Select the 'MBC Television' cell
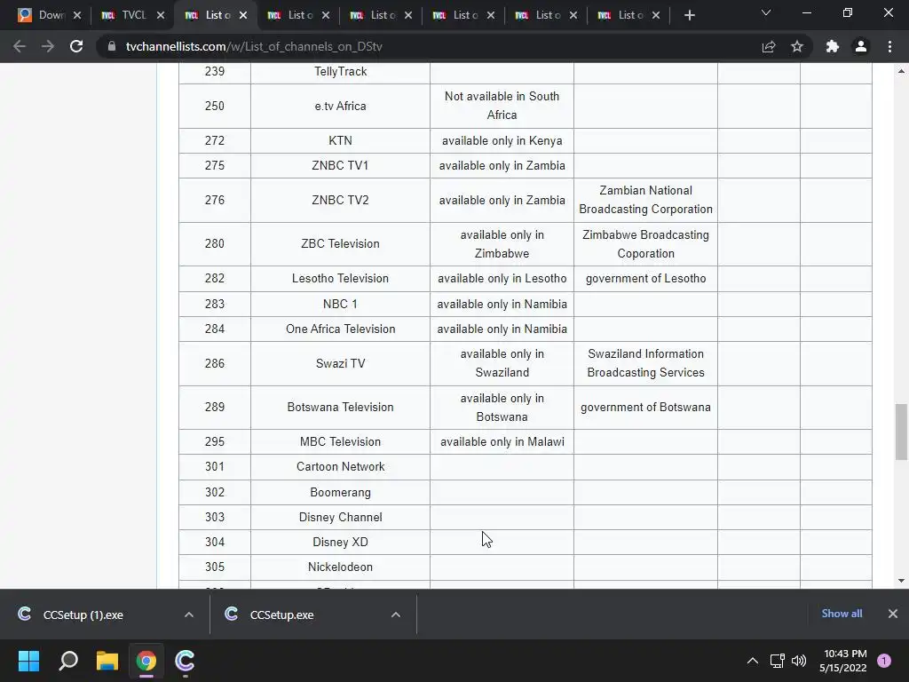Viewport: 909px width, 682px height. click(x=340, y=442)
